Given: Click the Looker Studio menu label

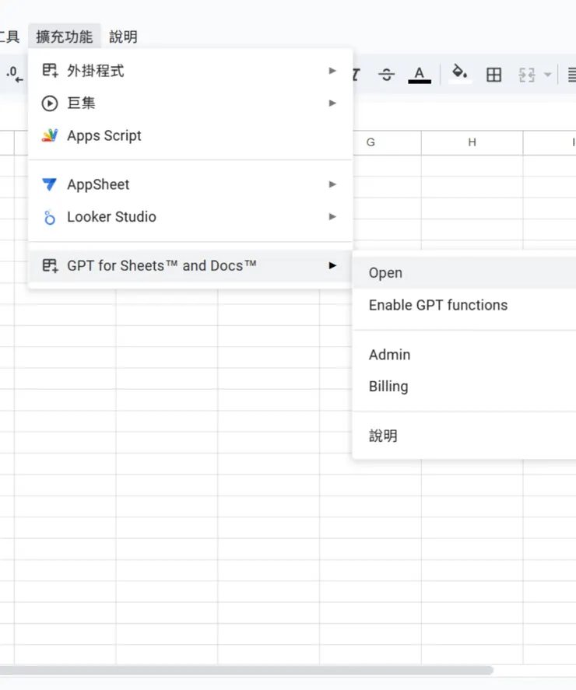Looking at the screenshot, I should click(111, 217).
